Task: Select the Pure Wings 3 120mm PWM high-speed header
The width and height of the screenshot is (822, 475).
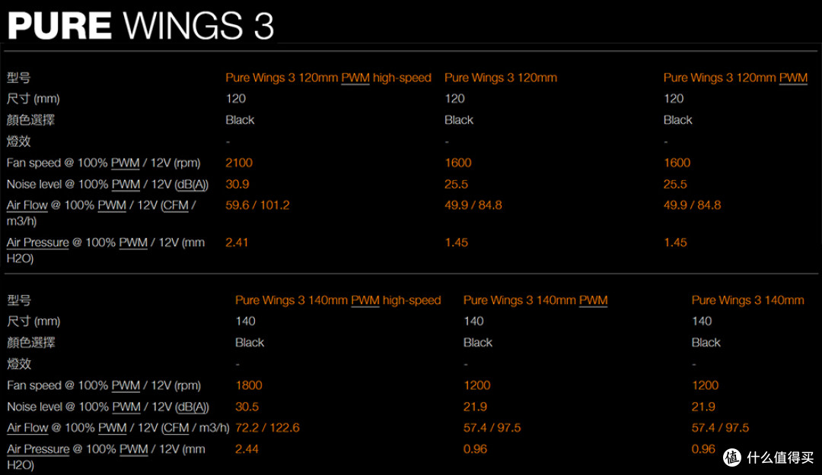Action: (328, 78)
